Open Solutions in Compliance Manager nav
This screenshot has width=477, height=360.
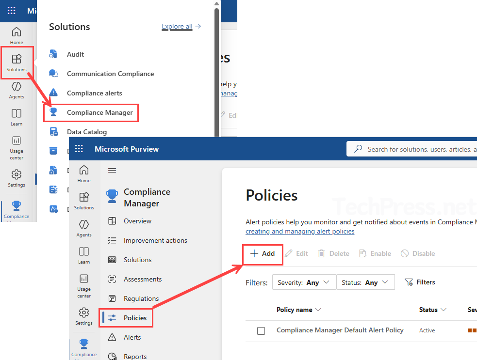click(130, 260)
